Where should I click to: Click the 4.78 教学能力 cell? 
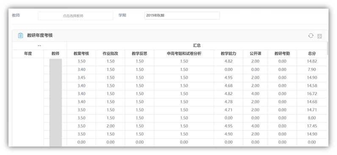coord(229,102)
